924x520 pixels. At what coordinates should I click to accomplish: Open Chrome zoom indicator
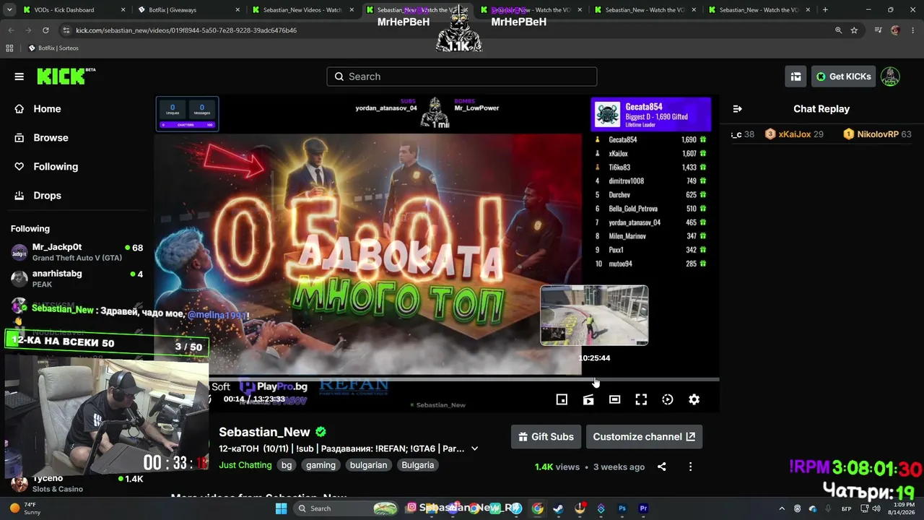(x=838, y=30)
